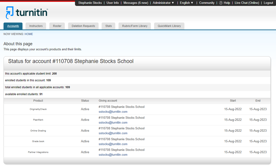Screen dimensions: 276x167
Task: Click end date 15-Aug-2023 in PeerMark row
Action: (x=258, y=120)
